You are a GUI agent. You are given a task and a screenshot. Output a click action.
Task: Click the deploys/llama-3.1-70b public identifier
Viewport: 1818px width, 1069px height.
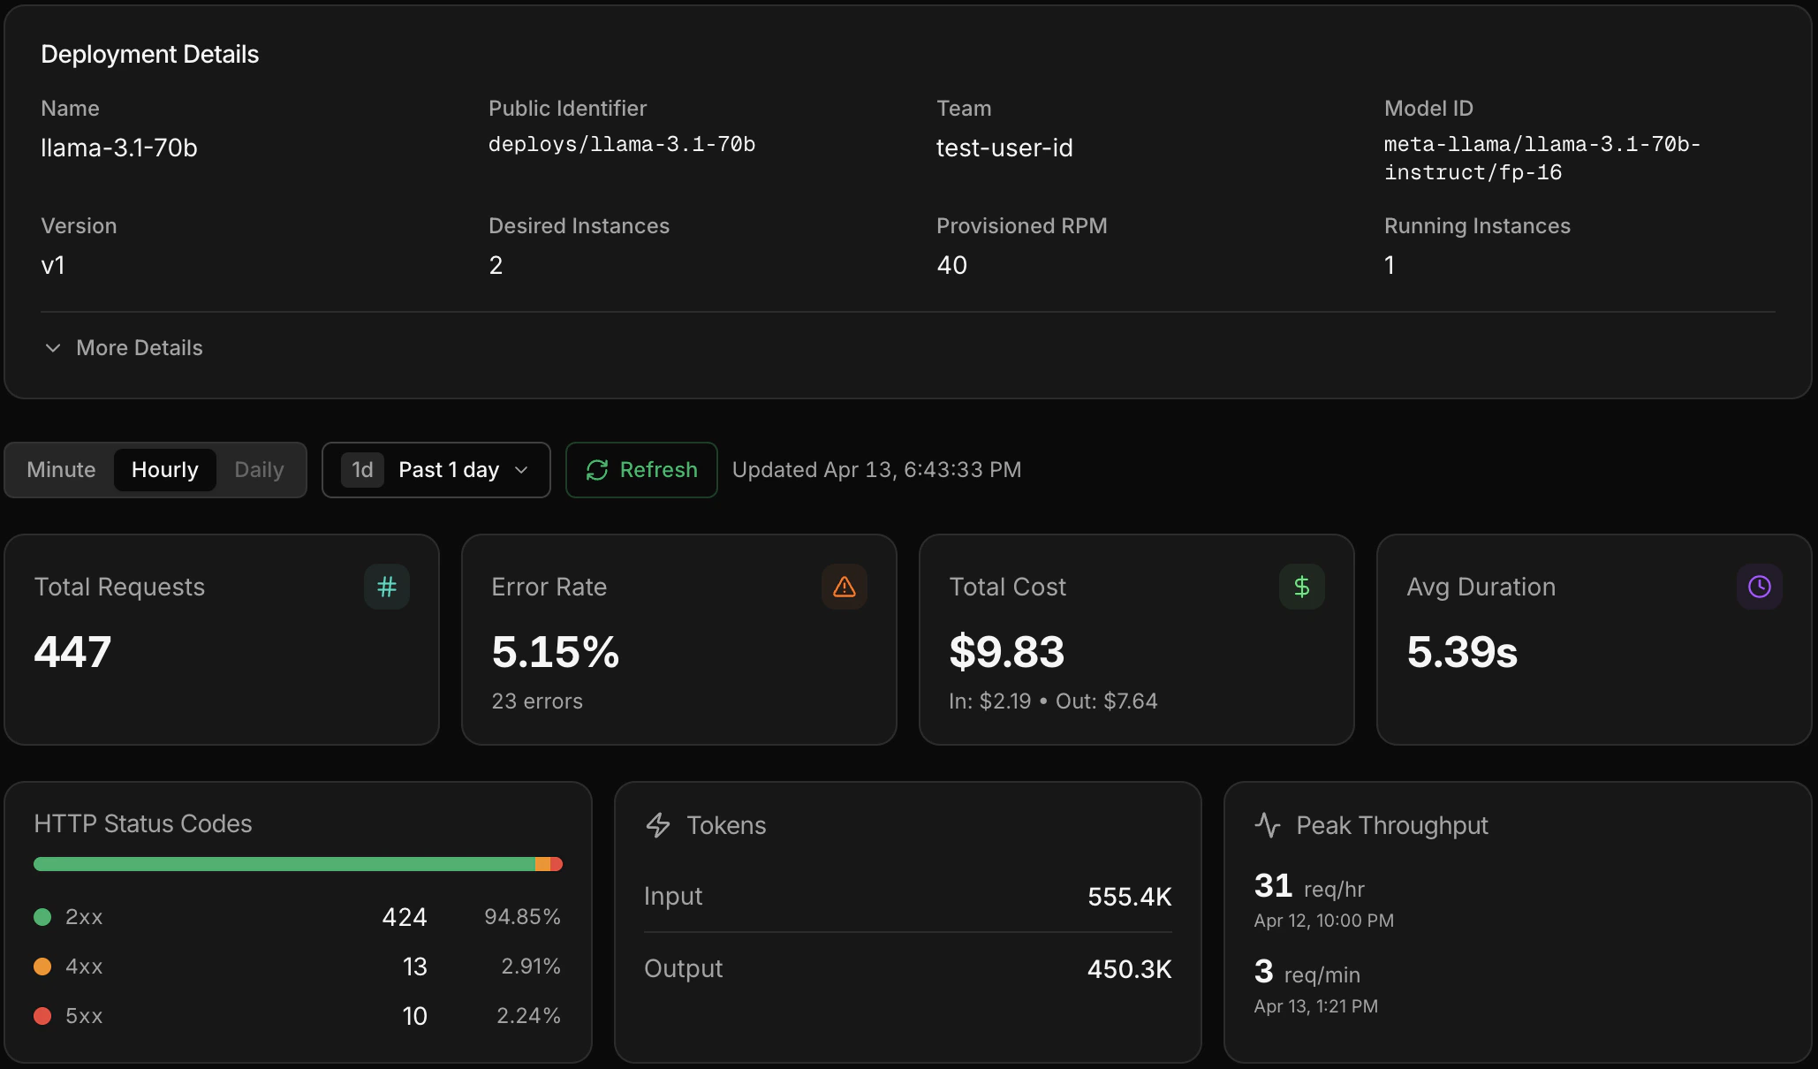pyautogui.click(x=622, y=145)
